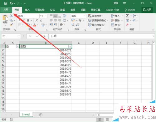
Task: Open the ID column filter dropdown
Action: (18, 46)
